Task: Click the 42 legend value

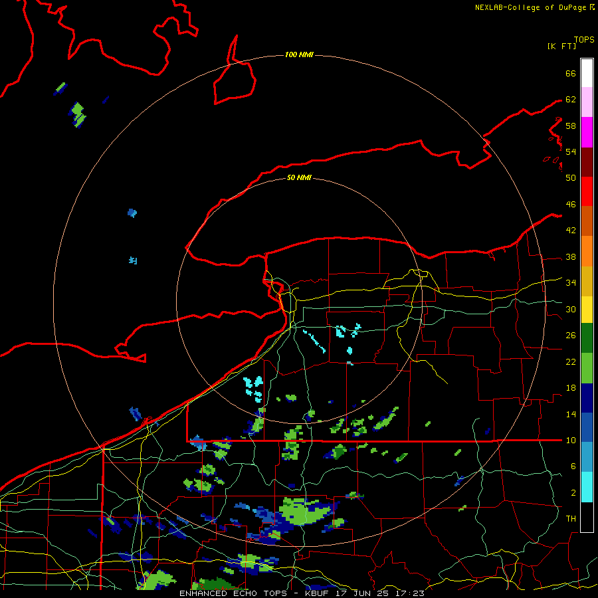Action: 571,231
